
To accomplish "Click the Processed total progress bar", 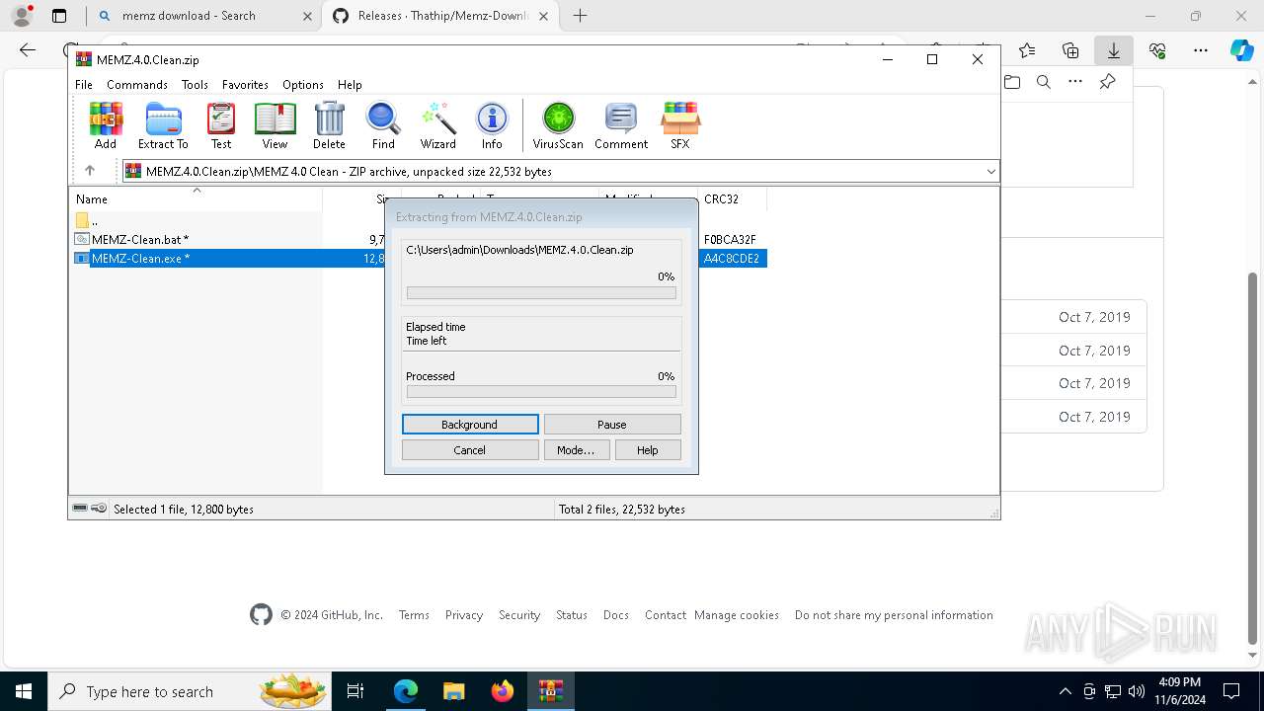I will click(541, 392).
